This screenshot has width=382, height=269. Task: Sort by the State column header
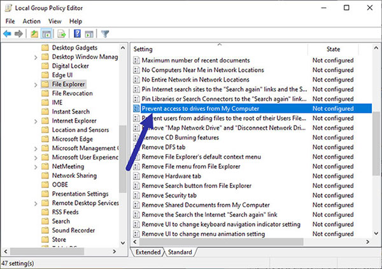point(333,49)
